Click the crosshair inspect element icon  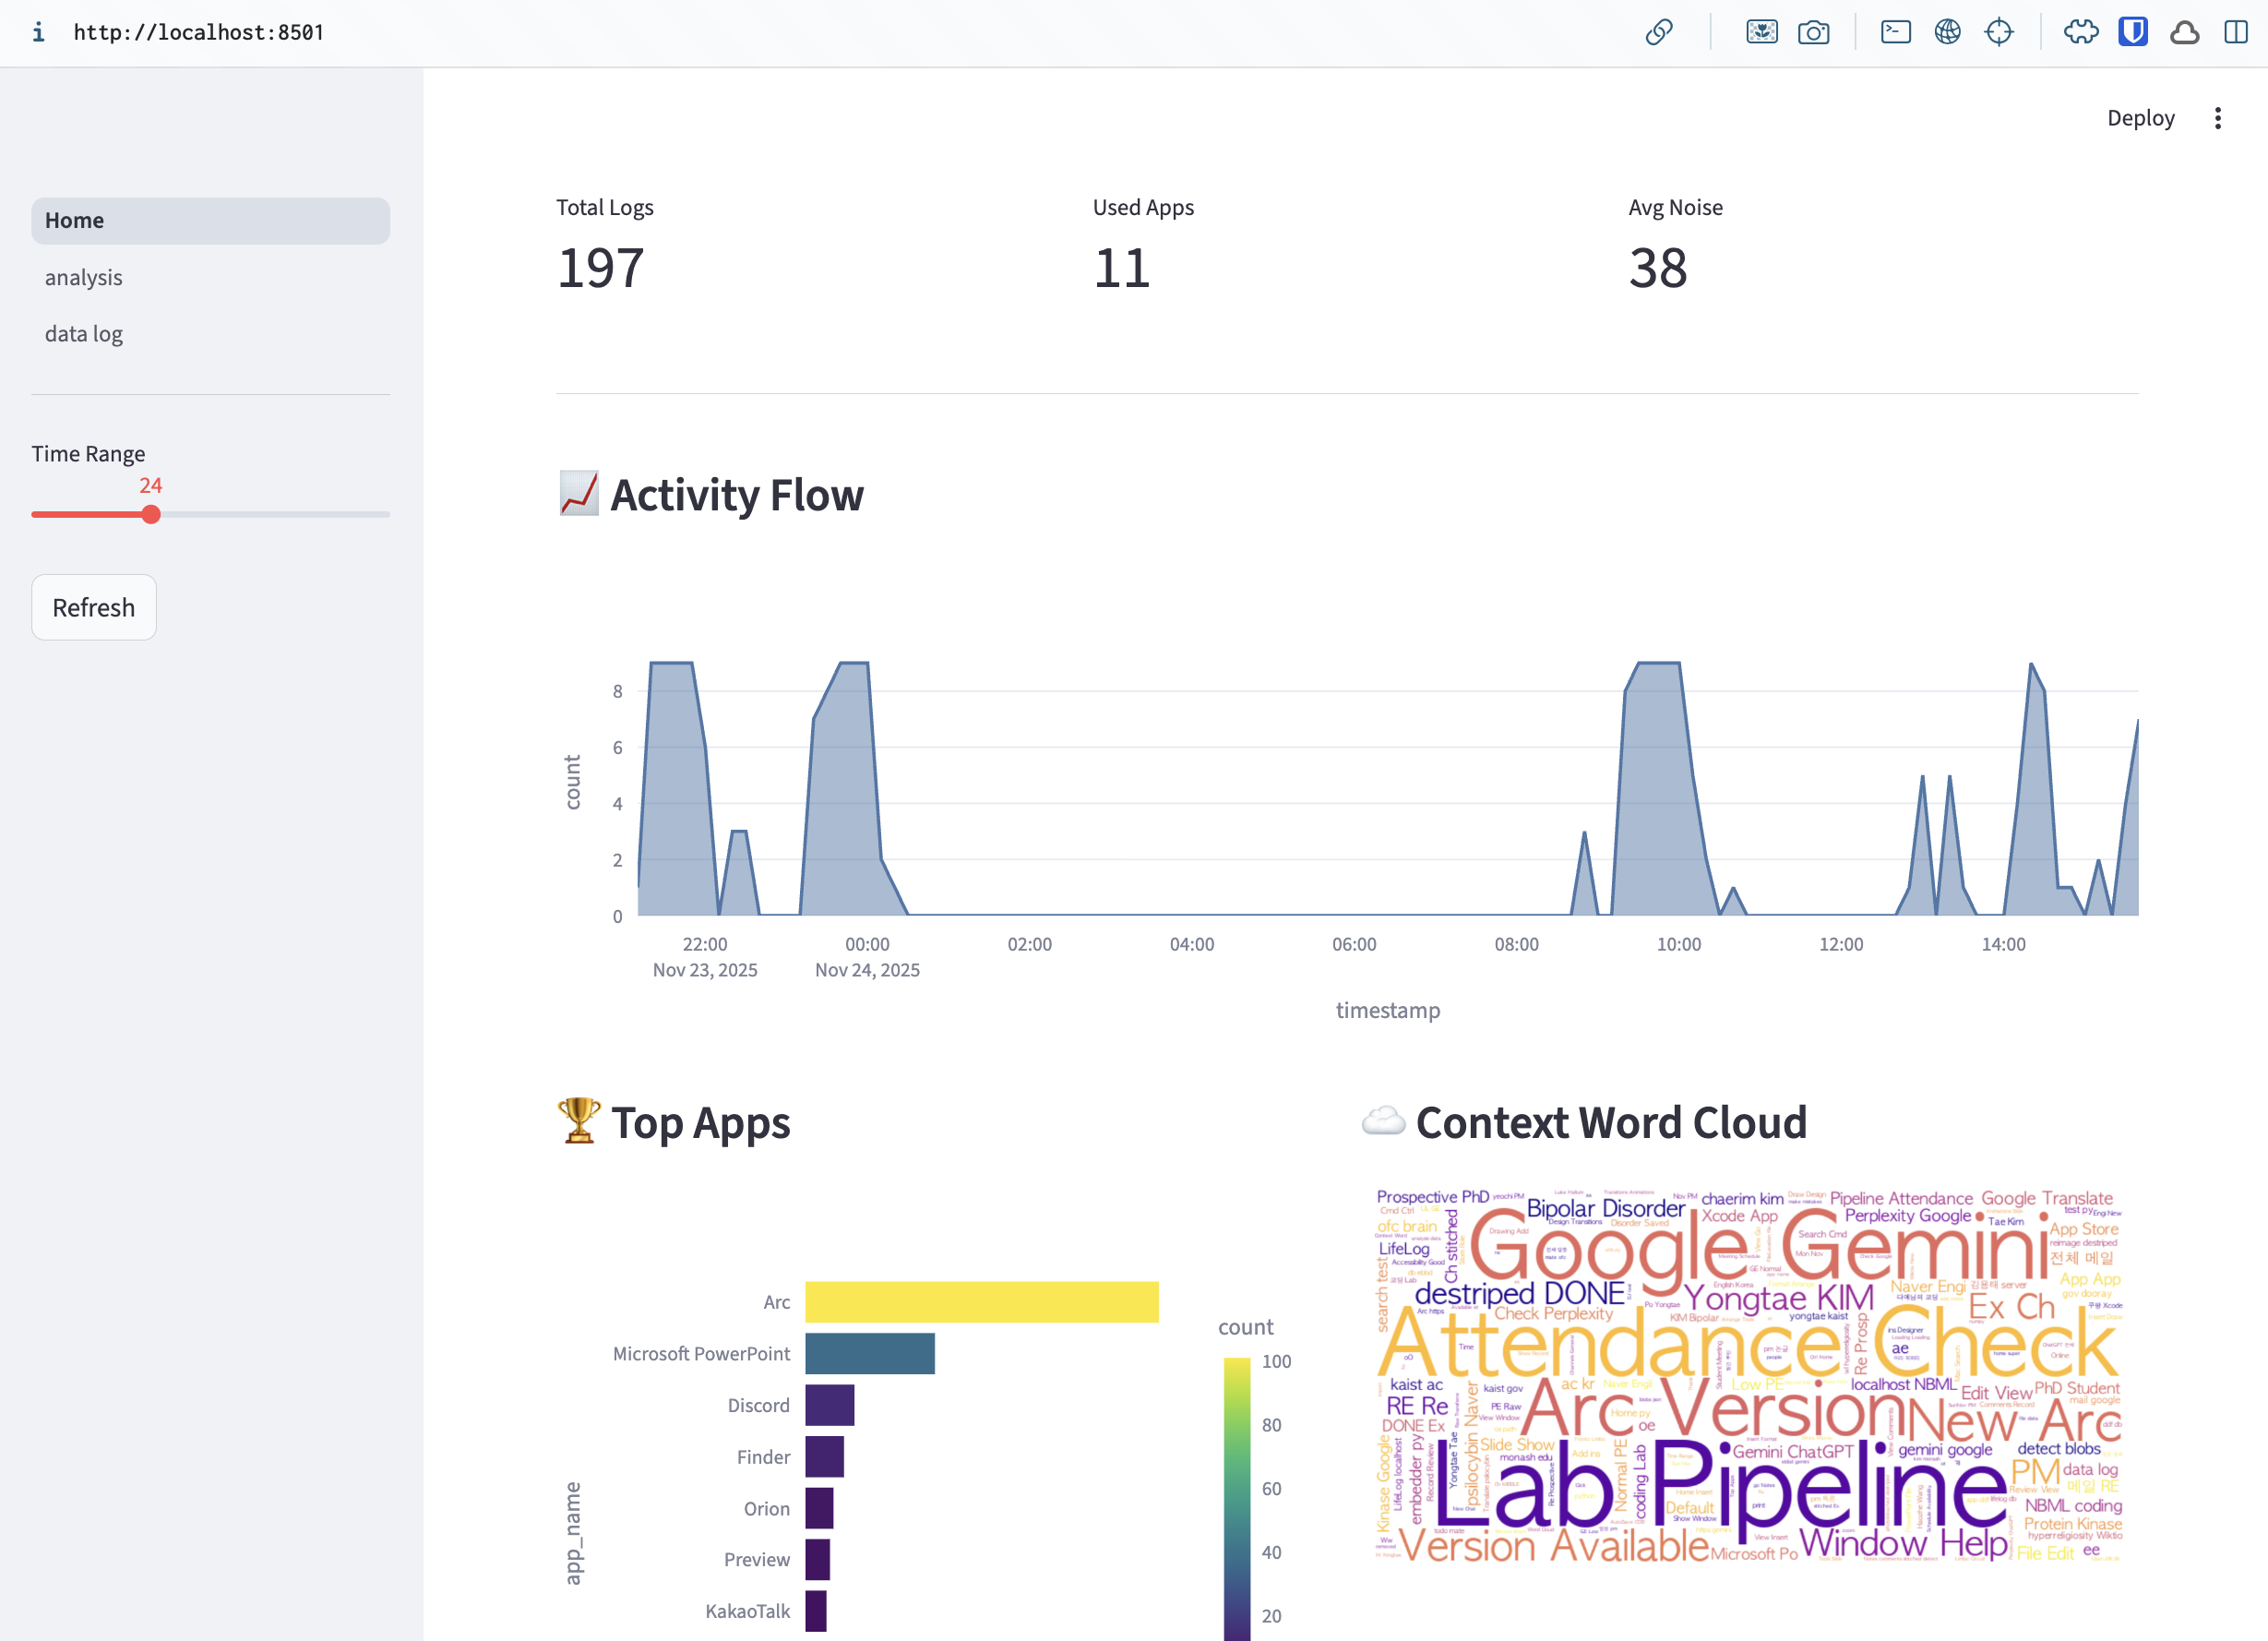click(x=1999, y=32)
